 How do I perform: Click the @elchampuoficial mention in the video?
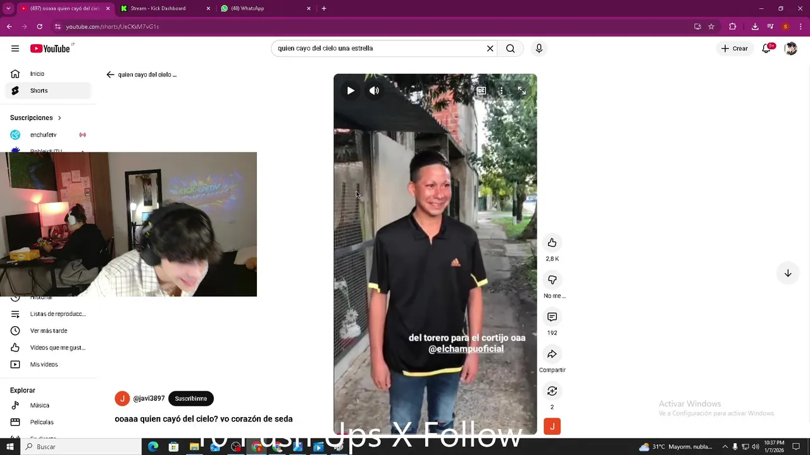(466, 349)
